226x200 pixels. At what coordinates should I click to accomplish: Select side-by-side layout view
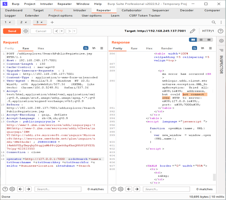(x=193, y=40)
